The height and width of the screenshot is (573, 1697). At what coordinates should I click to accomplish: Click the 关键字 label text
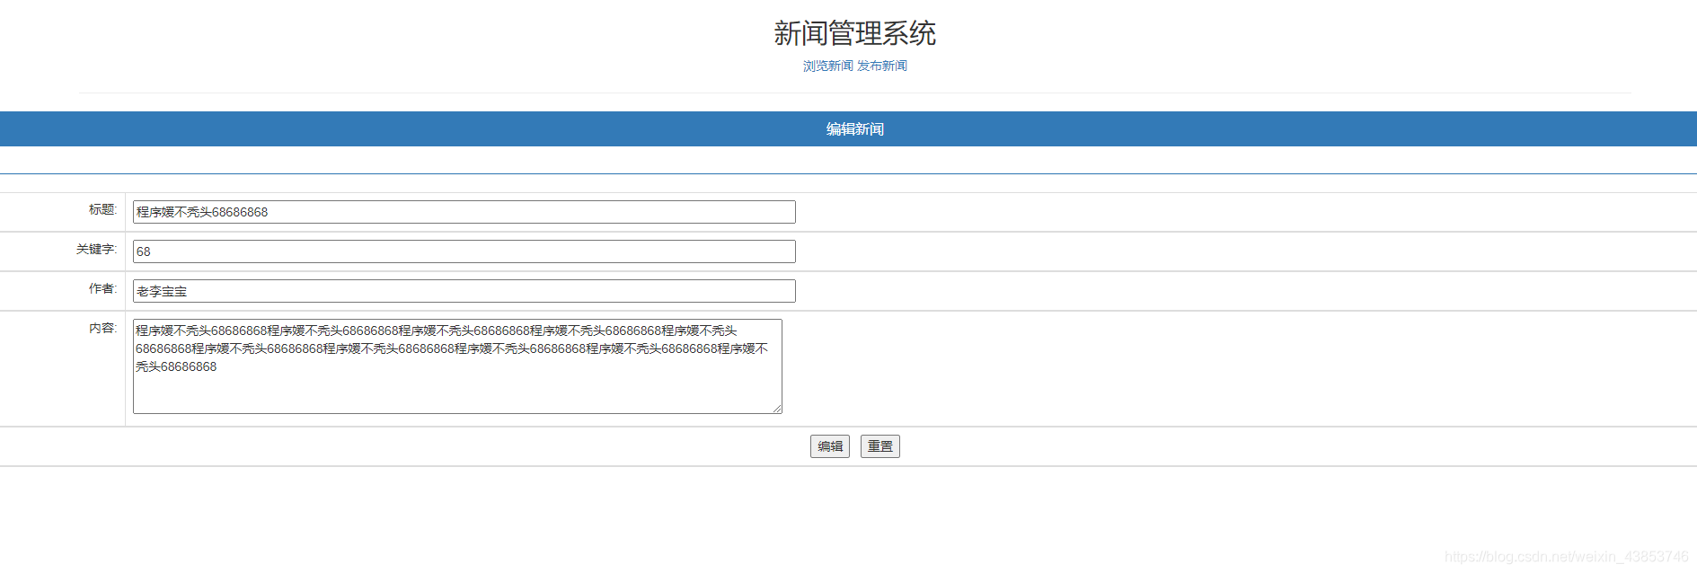pos(96,249)
